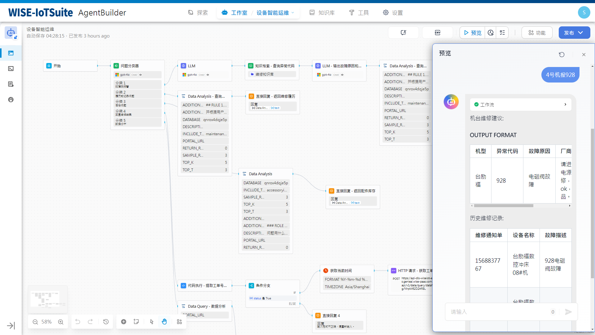Open the 发布 publish dropdown

pos(580,33)
